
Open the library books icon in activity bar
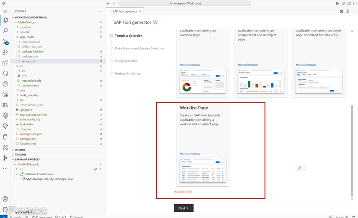pos(5,105)
